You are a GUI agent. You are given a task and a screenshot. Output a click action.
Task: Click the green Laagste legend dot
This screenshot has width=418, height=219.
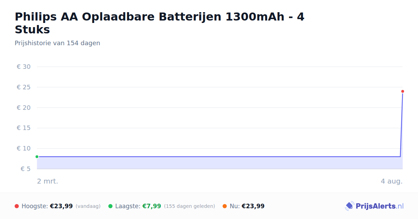pos(110,206)
